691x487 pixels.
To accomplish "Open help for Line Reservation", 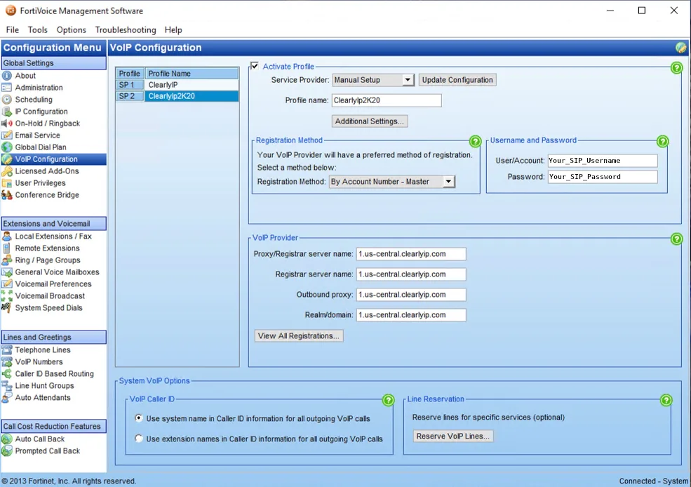I will coord(666,400).
